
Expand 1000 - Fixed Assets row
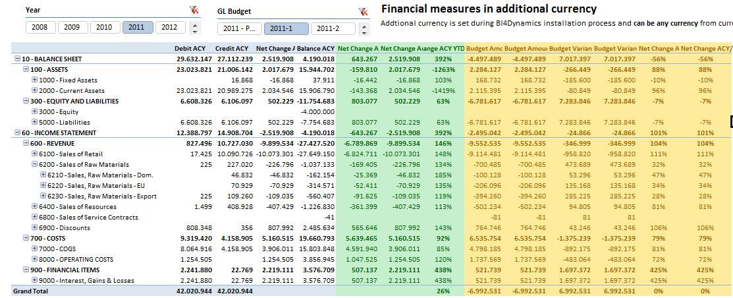coord(35,80)
